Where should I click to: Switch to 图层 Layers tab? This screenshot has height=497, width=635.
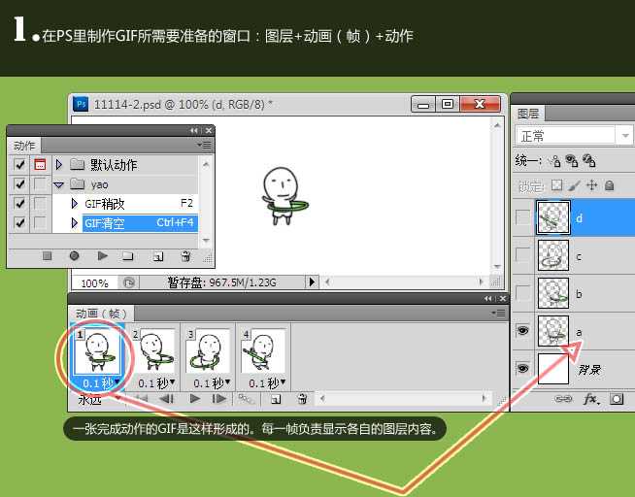click(528, 114)
